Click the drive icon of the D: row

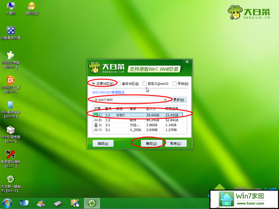[96, 120]
